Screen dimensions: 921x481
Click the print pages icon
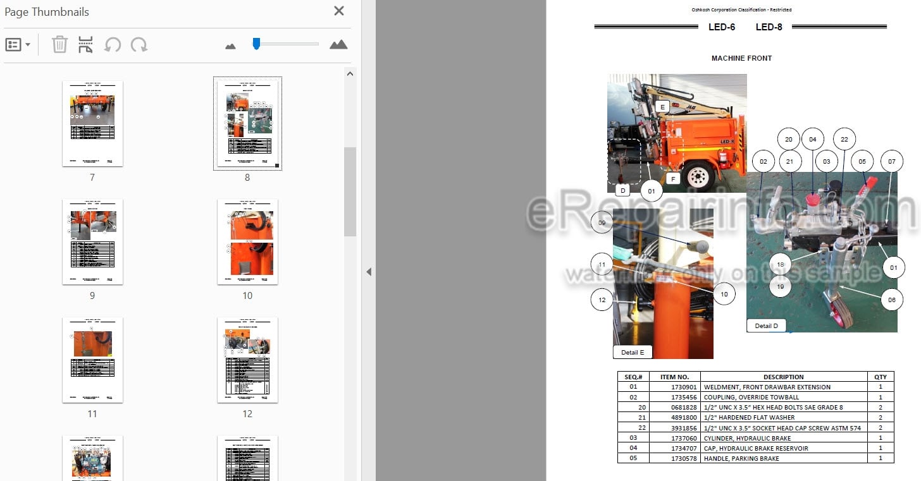click(x=85, y=45)
